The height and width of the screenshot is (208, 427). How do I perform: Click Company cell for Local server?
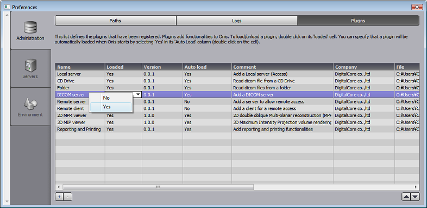(x=364, y=74)
